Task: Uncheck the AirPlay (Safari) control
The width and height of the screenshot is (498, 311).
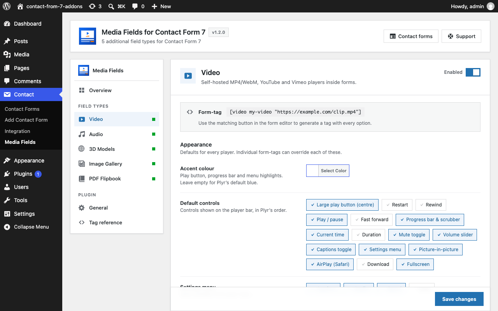Action: click(x=330, y=264)
